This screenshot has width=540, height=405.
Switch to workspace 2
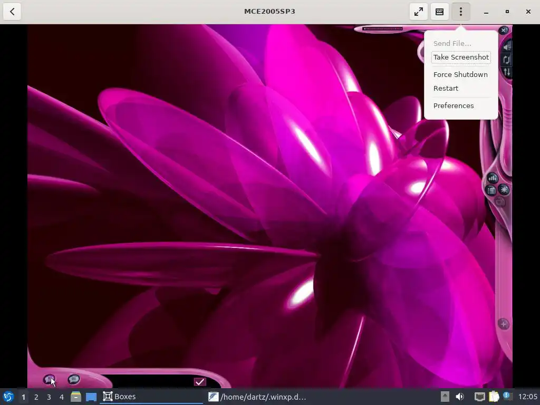36,397
